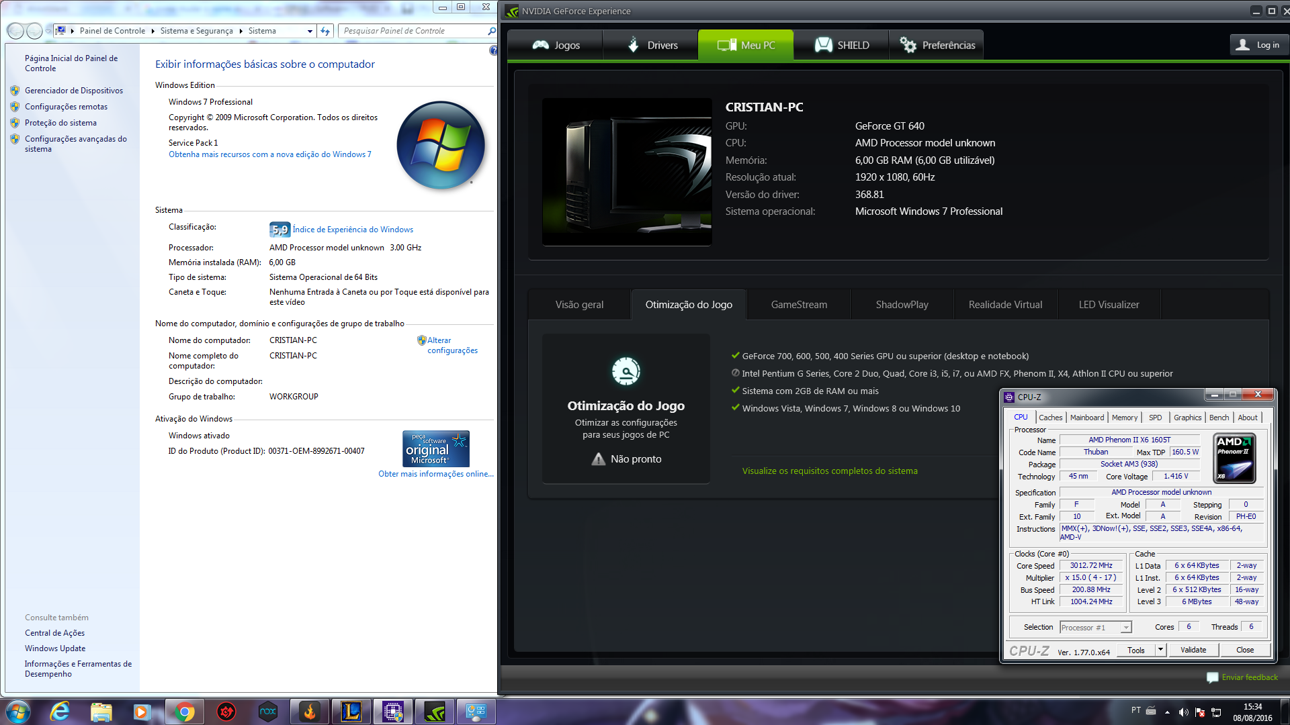Image resolution: width=1290 pixels, height=725 pixels.
Task: Click the CRISTIAN-PC computer thumbnail image
Action: [627, 172]
